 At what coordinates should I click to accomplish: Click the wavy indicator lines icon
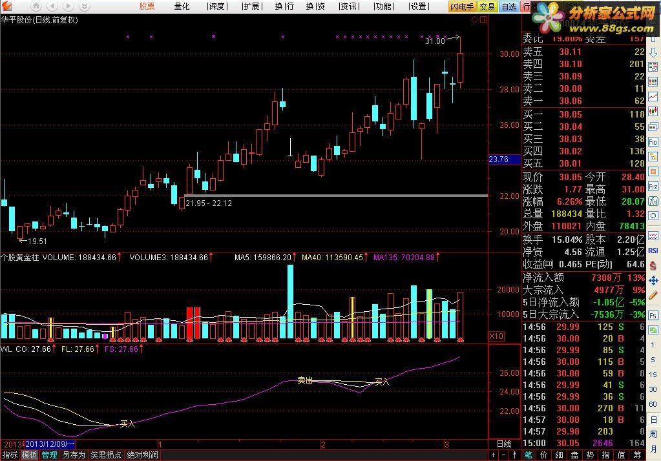(653, 236)
